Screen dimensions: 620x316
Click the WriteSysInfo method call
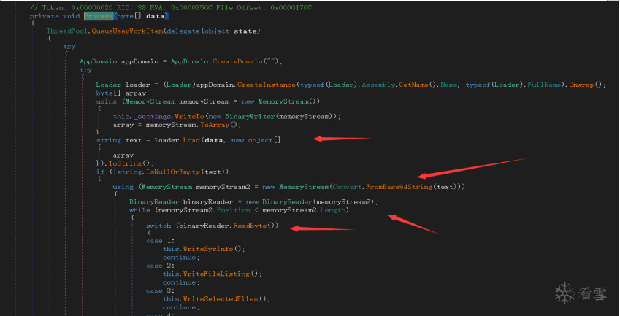tap(208, 249)
